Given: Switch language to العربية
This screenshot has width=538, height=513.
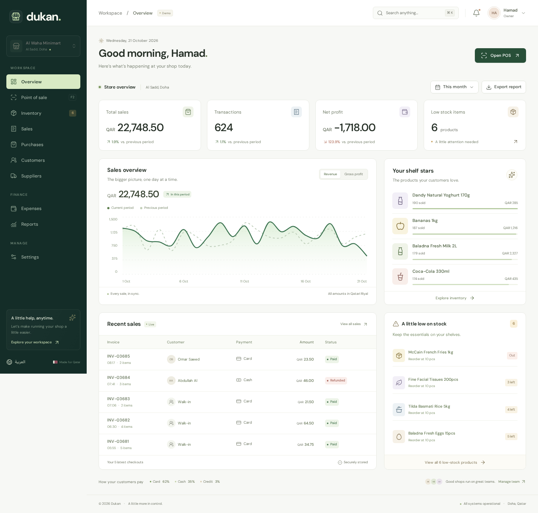Looking at the screenshot, I should [x=20, y=362].
